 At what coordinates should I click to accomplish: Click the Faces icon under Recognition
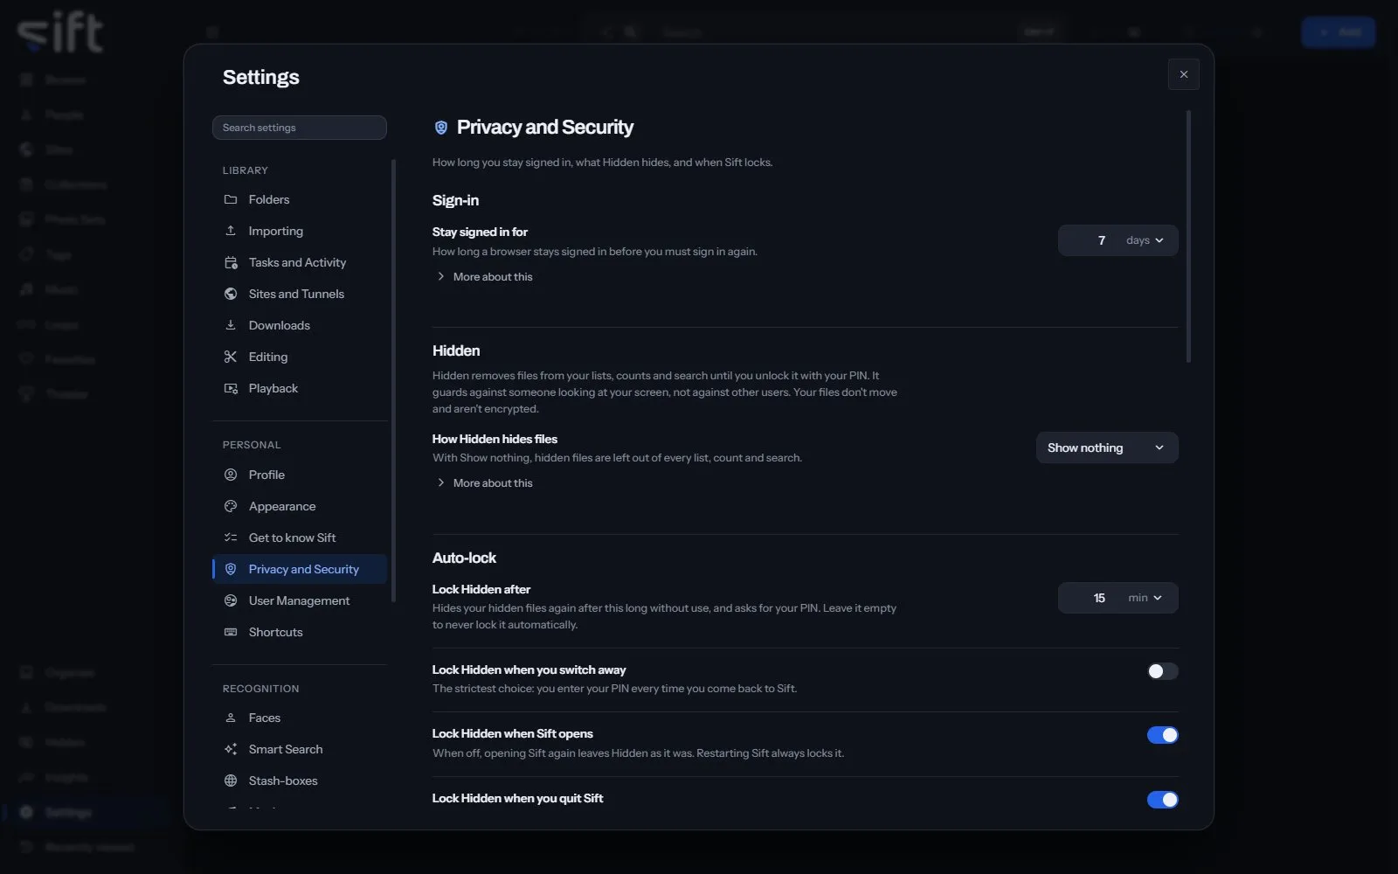[x=231, y=718]
